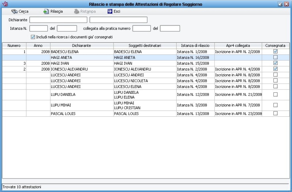Image resolution: width=292 pixels, height=192 pixels.
Task: Click the Istanza N. number field
Action: 39,28
